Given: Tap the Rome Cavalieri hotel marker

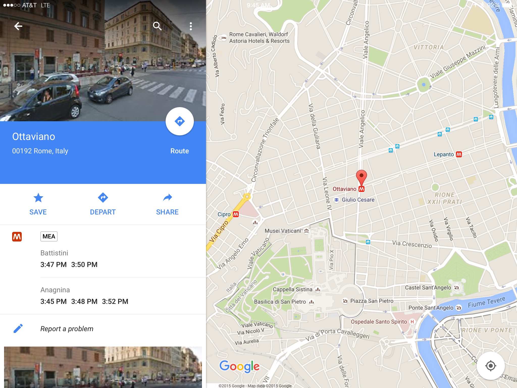Looking at the screenshot, I should pyautogui.click(x=224, y=38).
